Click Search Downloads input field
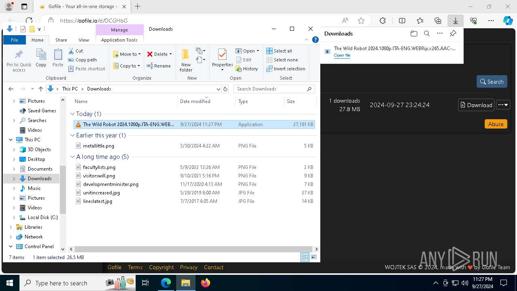517x291 pixels. pos(271,89)
